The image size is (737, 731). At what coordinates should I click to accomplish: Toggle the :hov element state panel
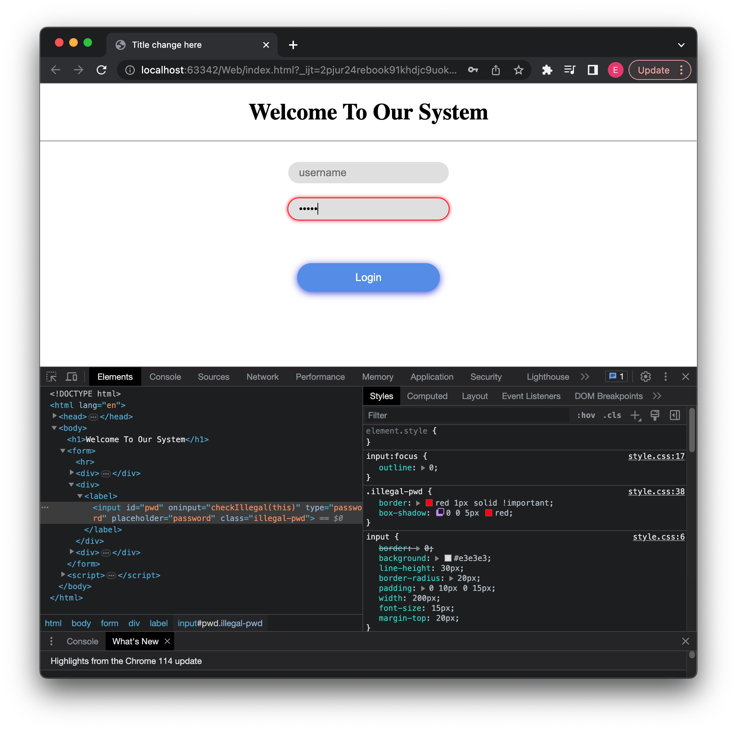[586, 415]
